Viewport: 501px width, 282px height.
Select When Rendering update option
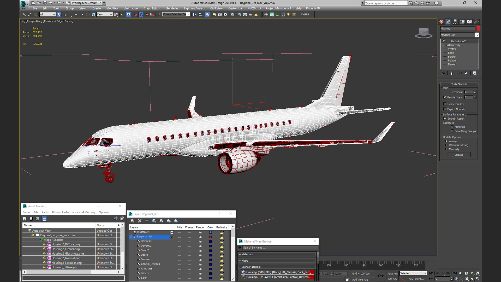[x=446, y=145]
